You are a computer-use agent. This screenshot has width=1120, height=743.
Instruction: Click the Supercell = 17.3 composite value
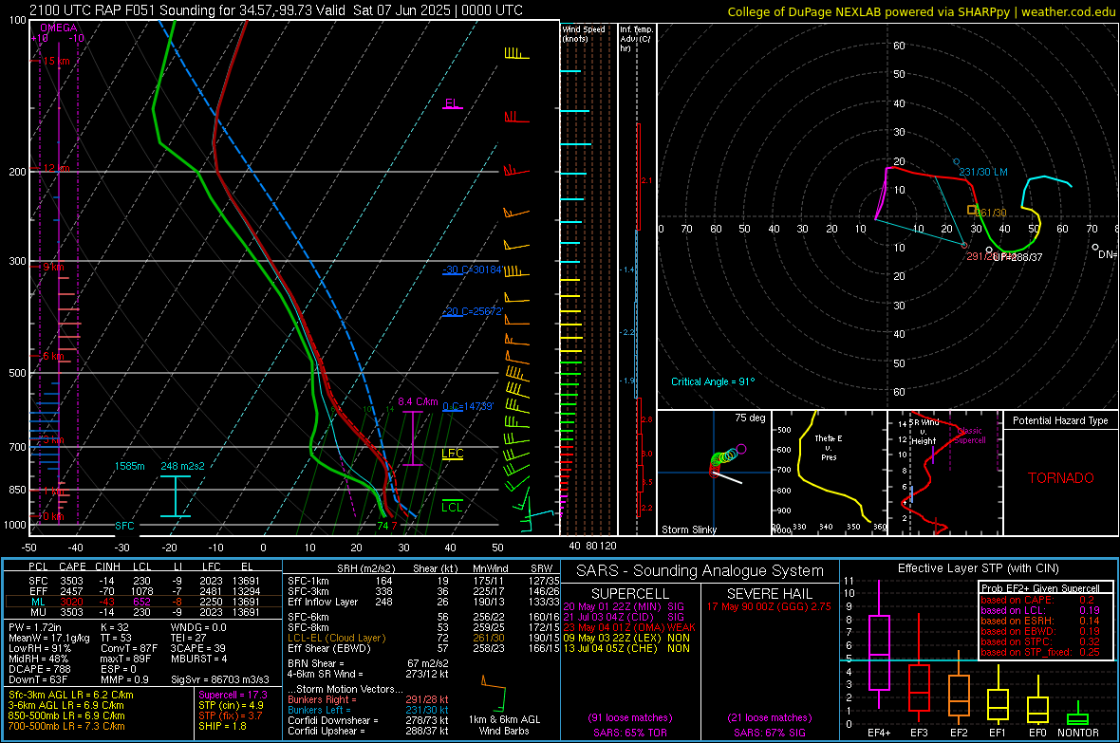233,695
